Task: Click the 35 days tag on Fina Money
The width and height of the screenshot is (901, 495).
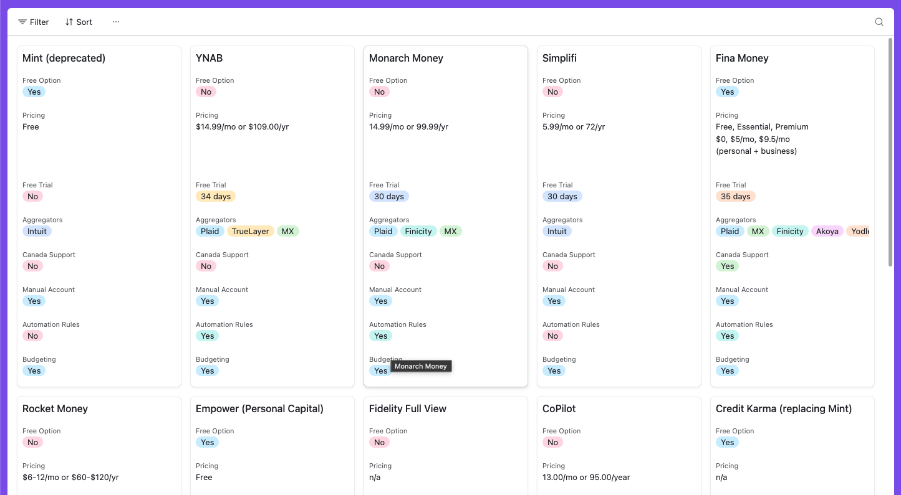Action: [736, 196]
